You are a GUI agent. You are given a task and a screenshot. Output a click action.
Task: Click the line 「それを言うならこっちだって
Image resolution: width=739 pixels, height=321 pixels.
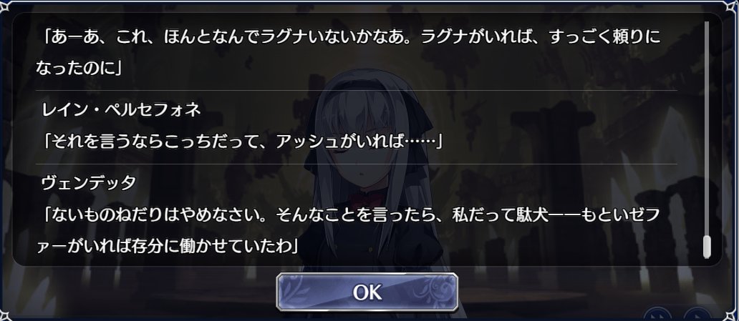click(243, 142)
